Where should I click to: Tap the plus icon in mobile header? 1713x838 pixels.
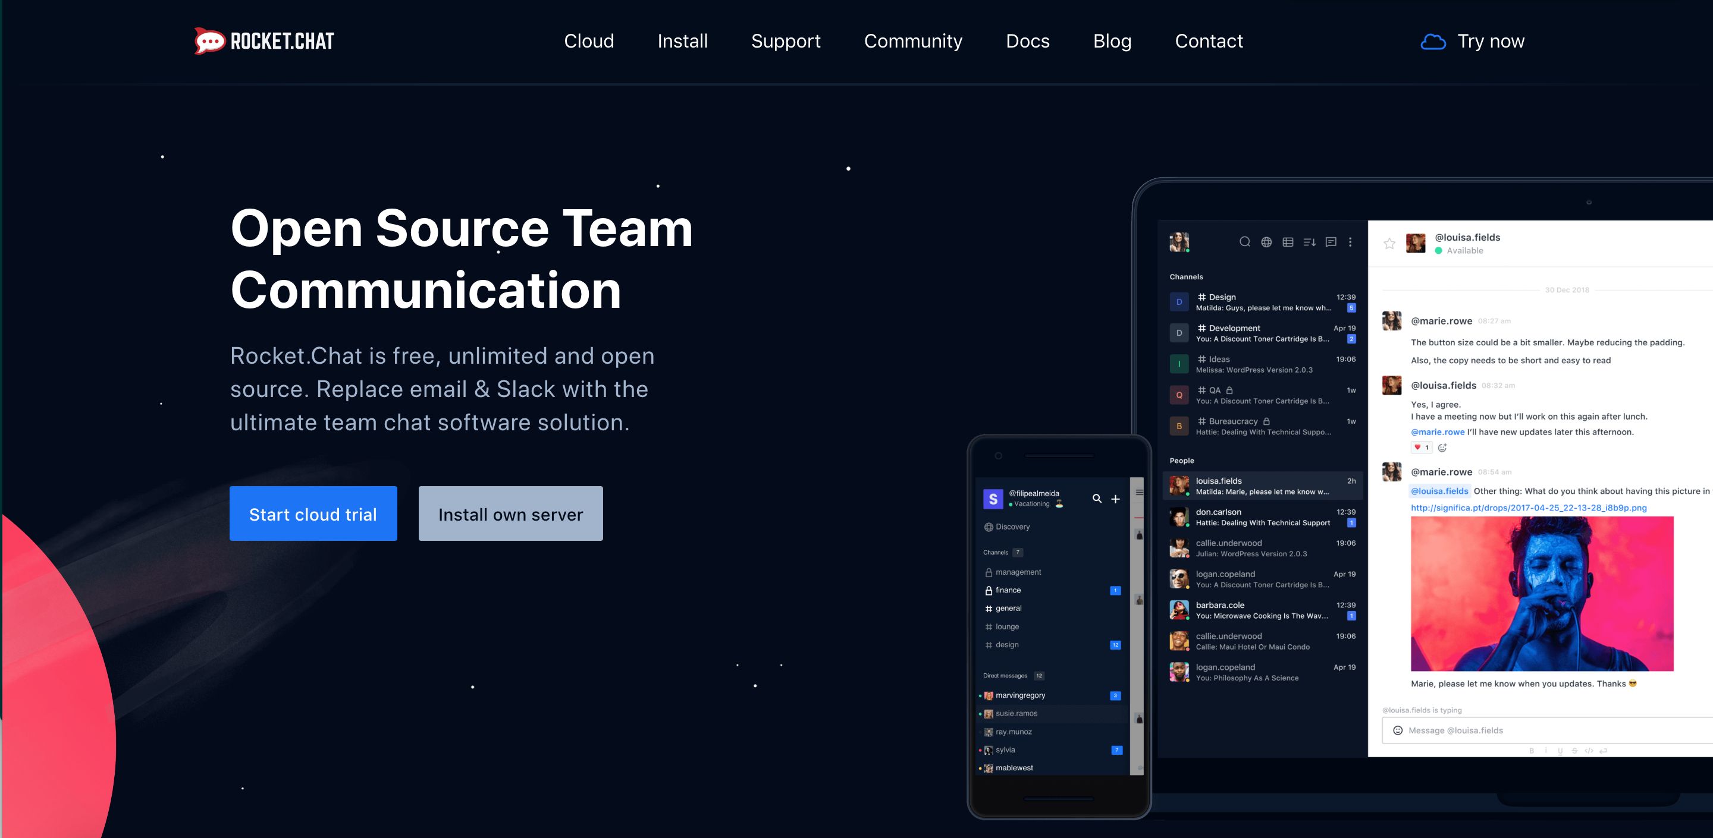[1116, 499]
